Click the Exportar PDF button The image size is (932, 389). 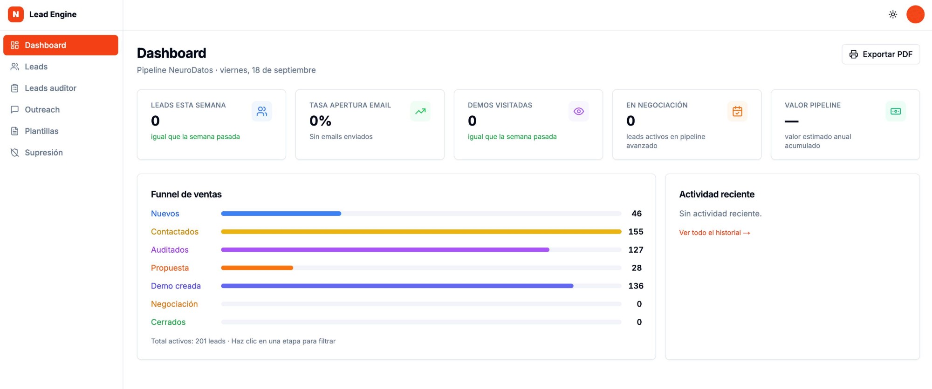coord(881,54)
